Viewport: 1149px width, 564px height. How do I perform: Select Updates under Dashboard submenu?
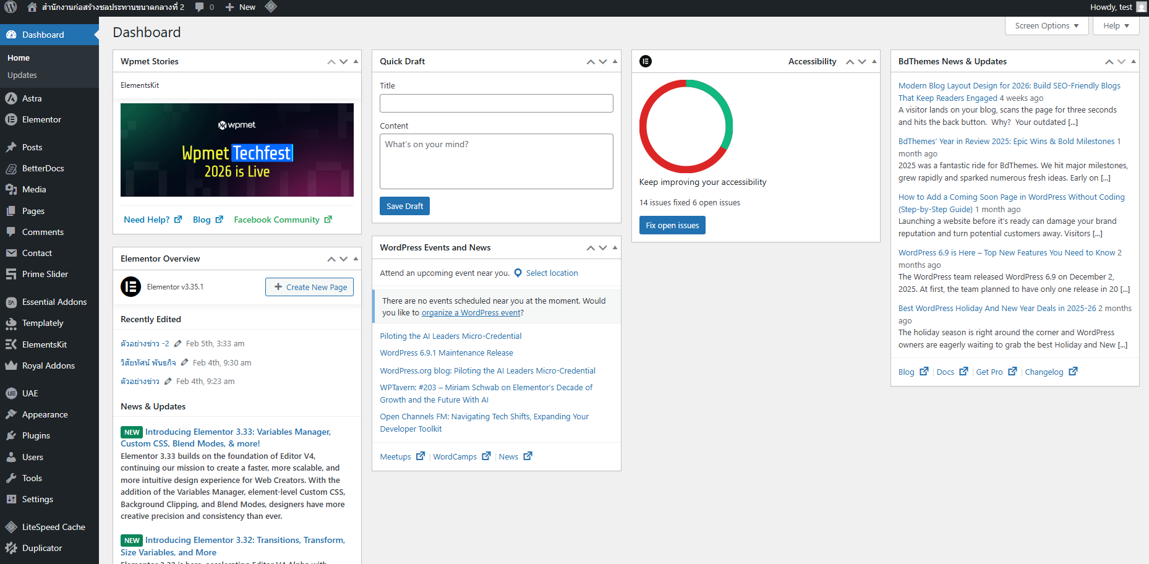[22, 75]
